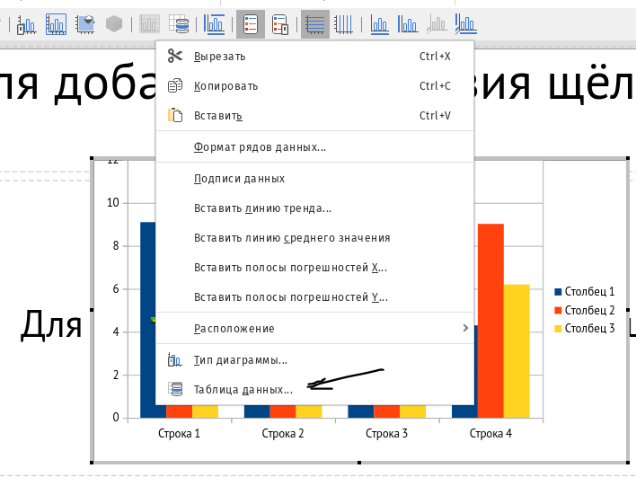636x495 pixels.
Task: Select the Столбец 1 legend label
Action: (x=590, y=291)
